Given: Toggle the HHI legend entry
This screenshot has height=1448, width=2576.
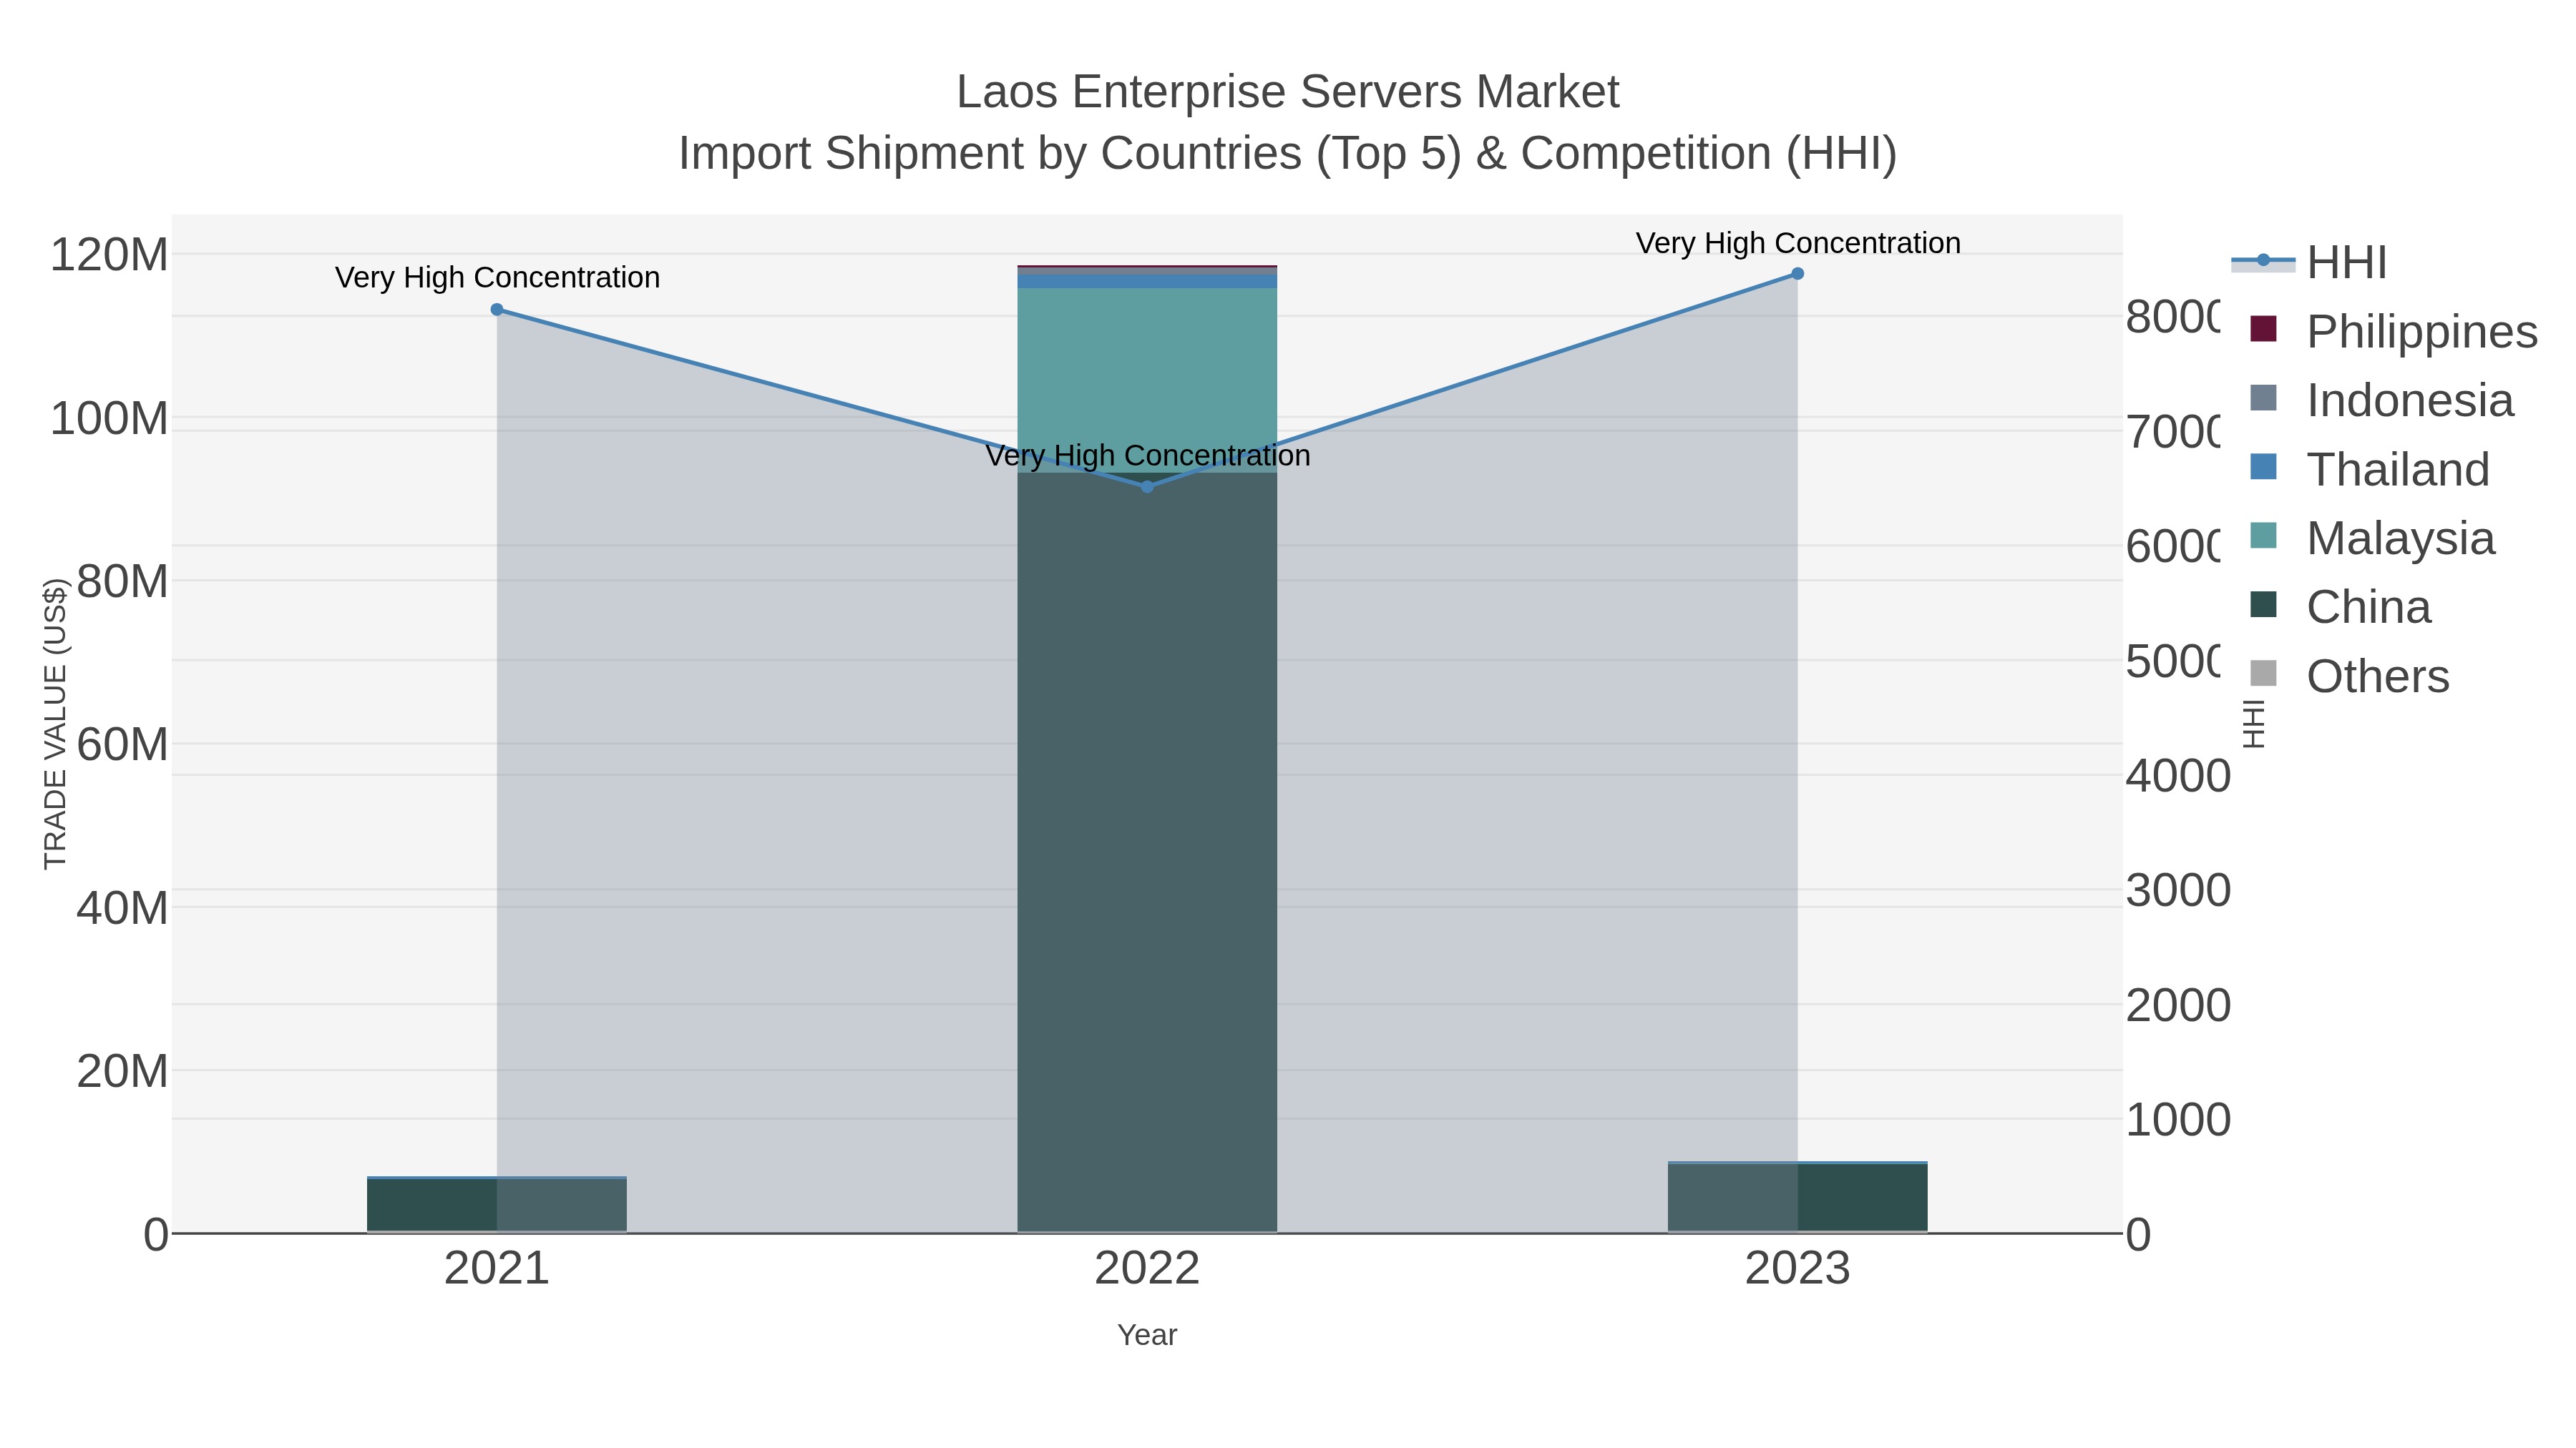Looking at the screenshot, I should (x=2310, y=263).
